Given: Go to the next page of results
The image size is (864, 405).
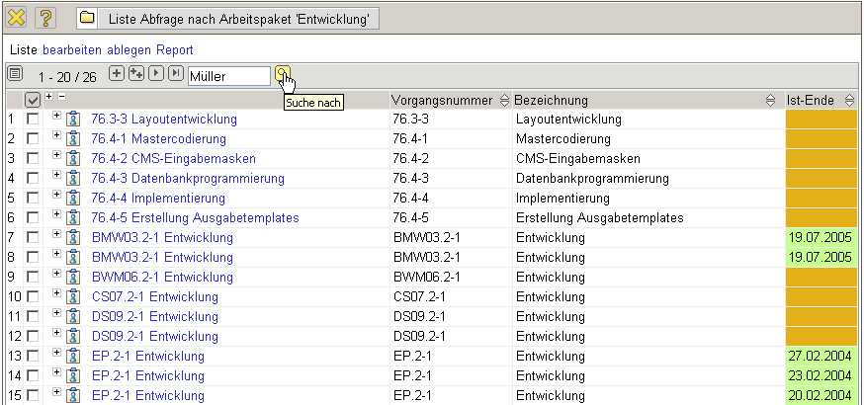Looking at the screenshot, I should click(157, 74).
